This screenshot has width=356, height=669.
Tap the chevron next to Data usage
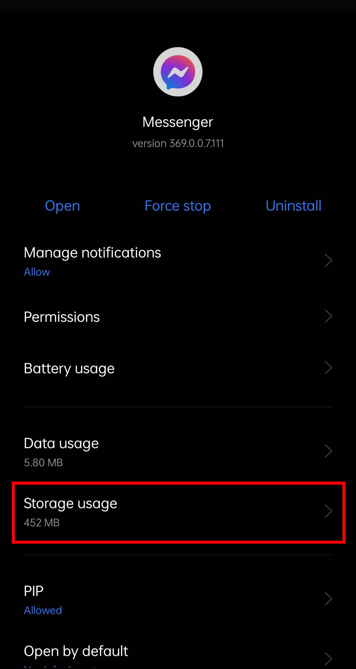328,451
